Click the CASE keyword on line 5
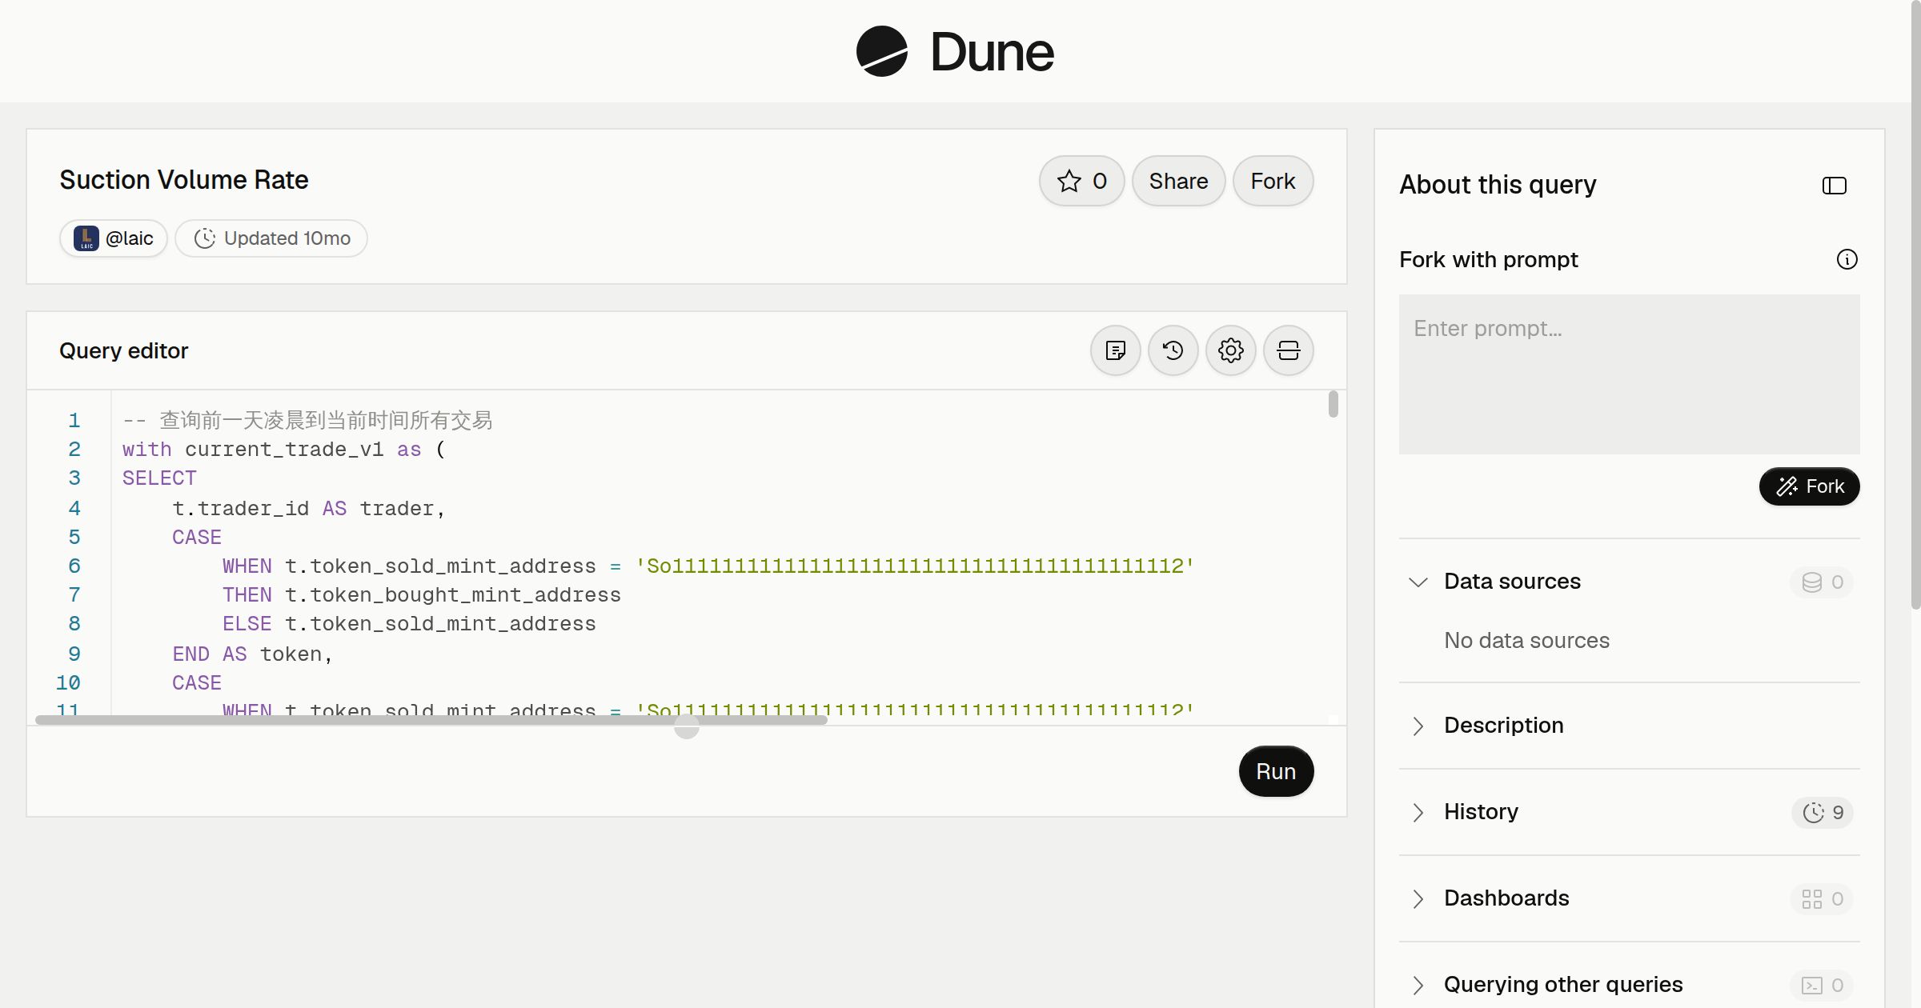This screenshot has width=1921, height=1008. (x=197, y=537)
